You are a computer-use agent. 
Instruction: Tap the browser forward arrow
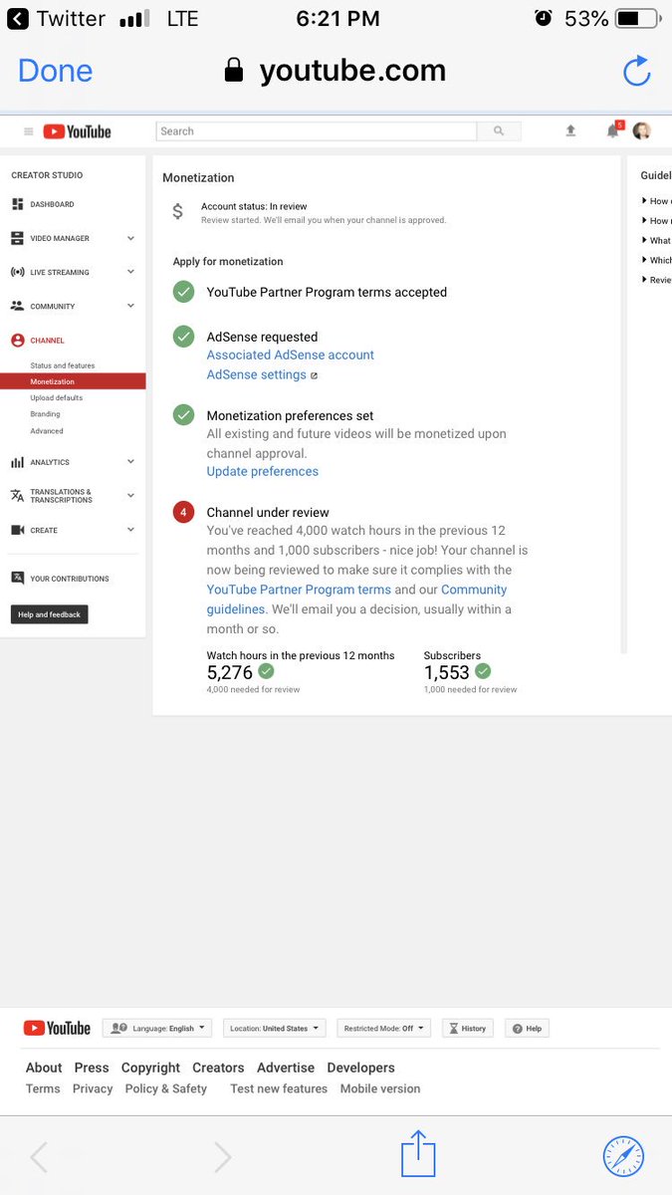click(x=223, y=1156)
